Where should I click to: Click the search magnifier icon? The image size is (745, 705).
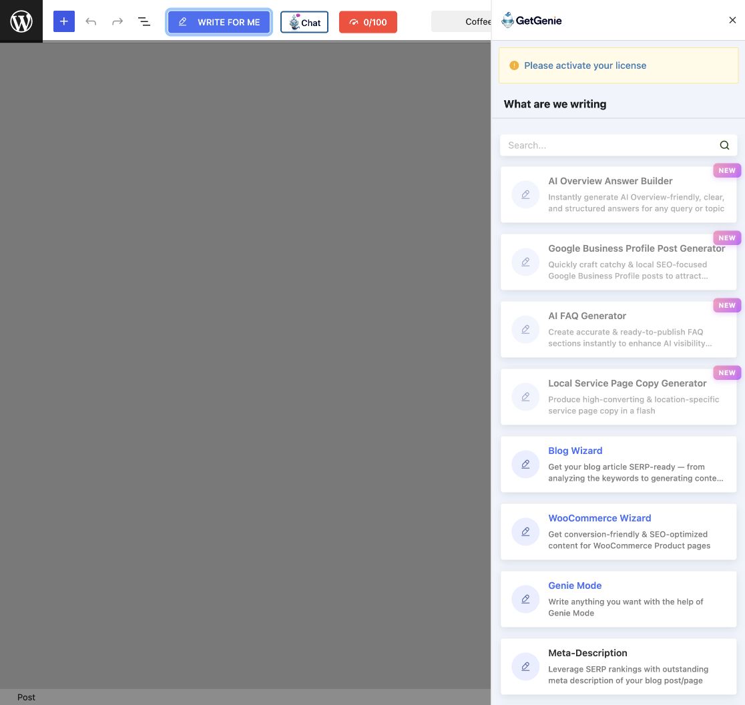[724, 146]
